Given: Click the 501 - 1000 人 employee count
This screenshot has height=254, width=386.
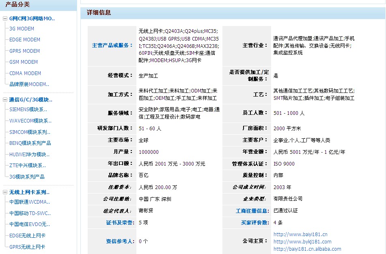Looking at the screenshot, I should pyautogui.click(x=289, y=113).
